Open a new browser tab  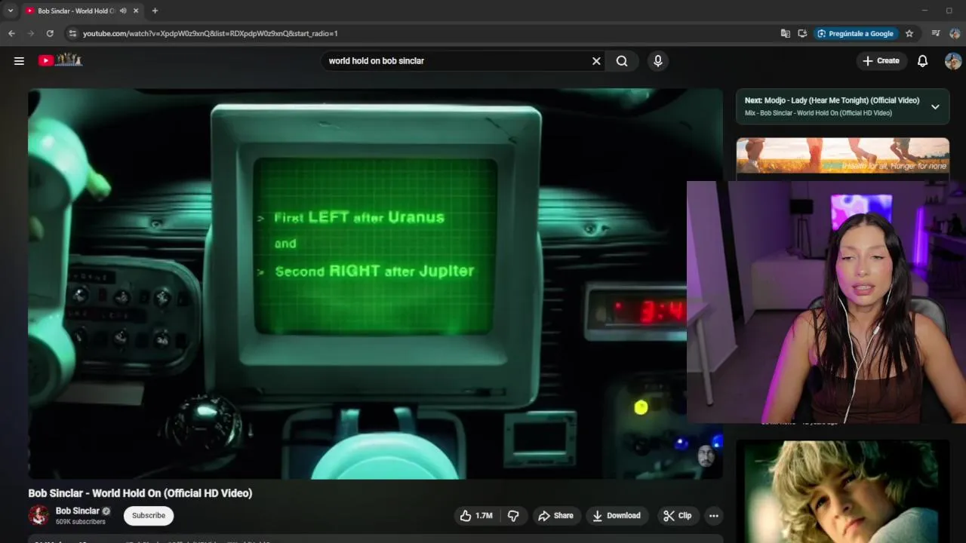point(155,11)
